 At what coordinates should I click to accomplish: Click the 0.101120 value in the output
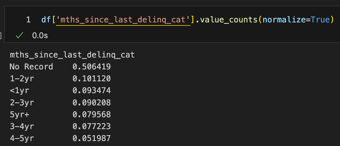coord(92,79)
